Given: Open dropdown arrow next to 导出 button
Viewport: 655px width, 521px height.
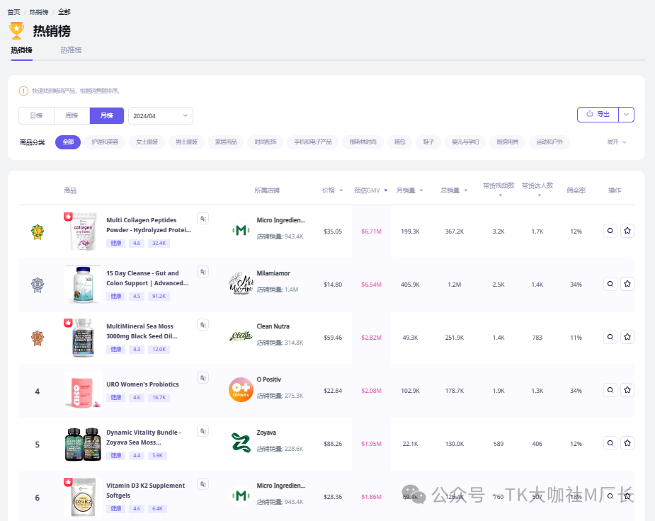Looking at the screenshot, I should pyautogui.click(x=627, y=115).
